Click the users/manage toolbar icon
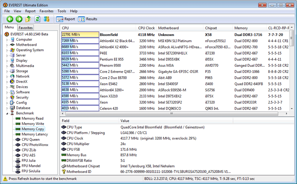The height and width of the screenshot is (184, 297). click(46, 19)
